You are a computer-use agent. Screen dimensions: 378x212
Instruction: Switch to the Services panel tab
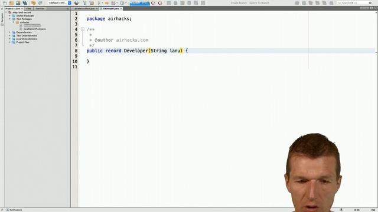pos(40,9)
